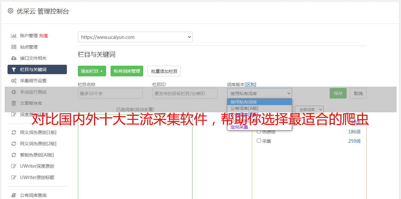Click the green 添加栏目 + button
Viewport: 401px width, 199px height.
click(x=92, y=71)
